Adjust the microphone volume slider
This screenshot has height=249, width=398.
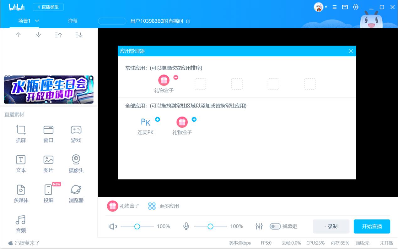[x=210, y=226]
